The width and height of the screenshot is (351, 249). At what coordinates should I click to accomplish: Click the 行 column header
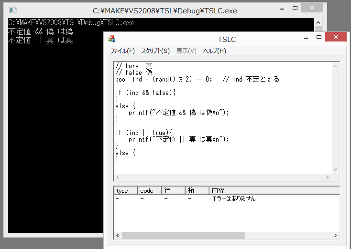173,190
